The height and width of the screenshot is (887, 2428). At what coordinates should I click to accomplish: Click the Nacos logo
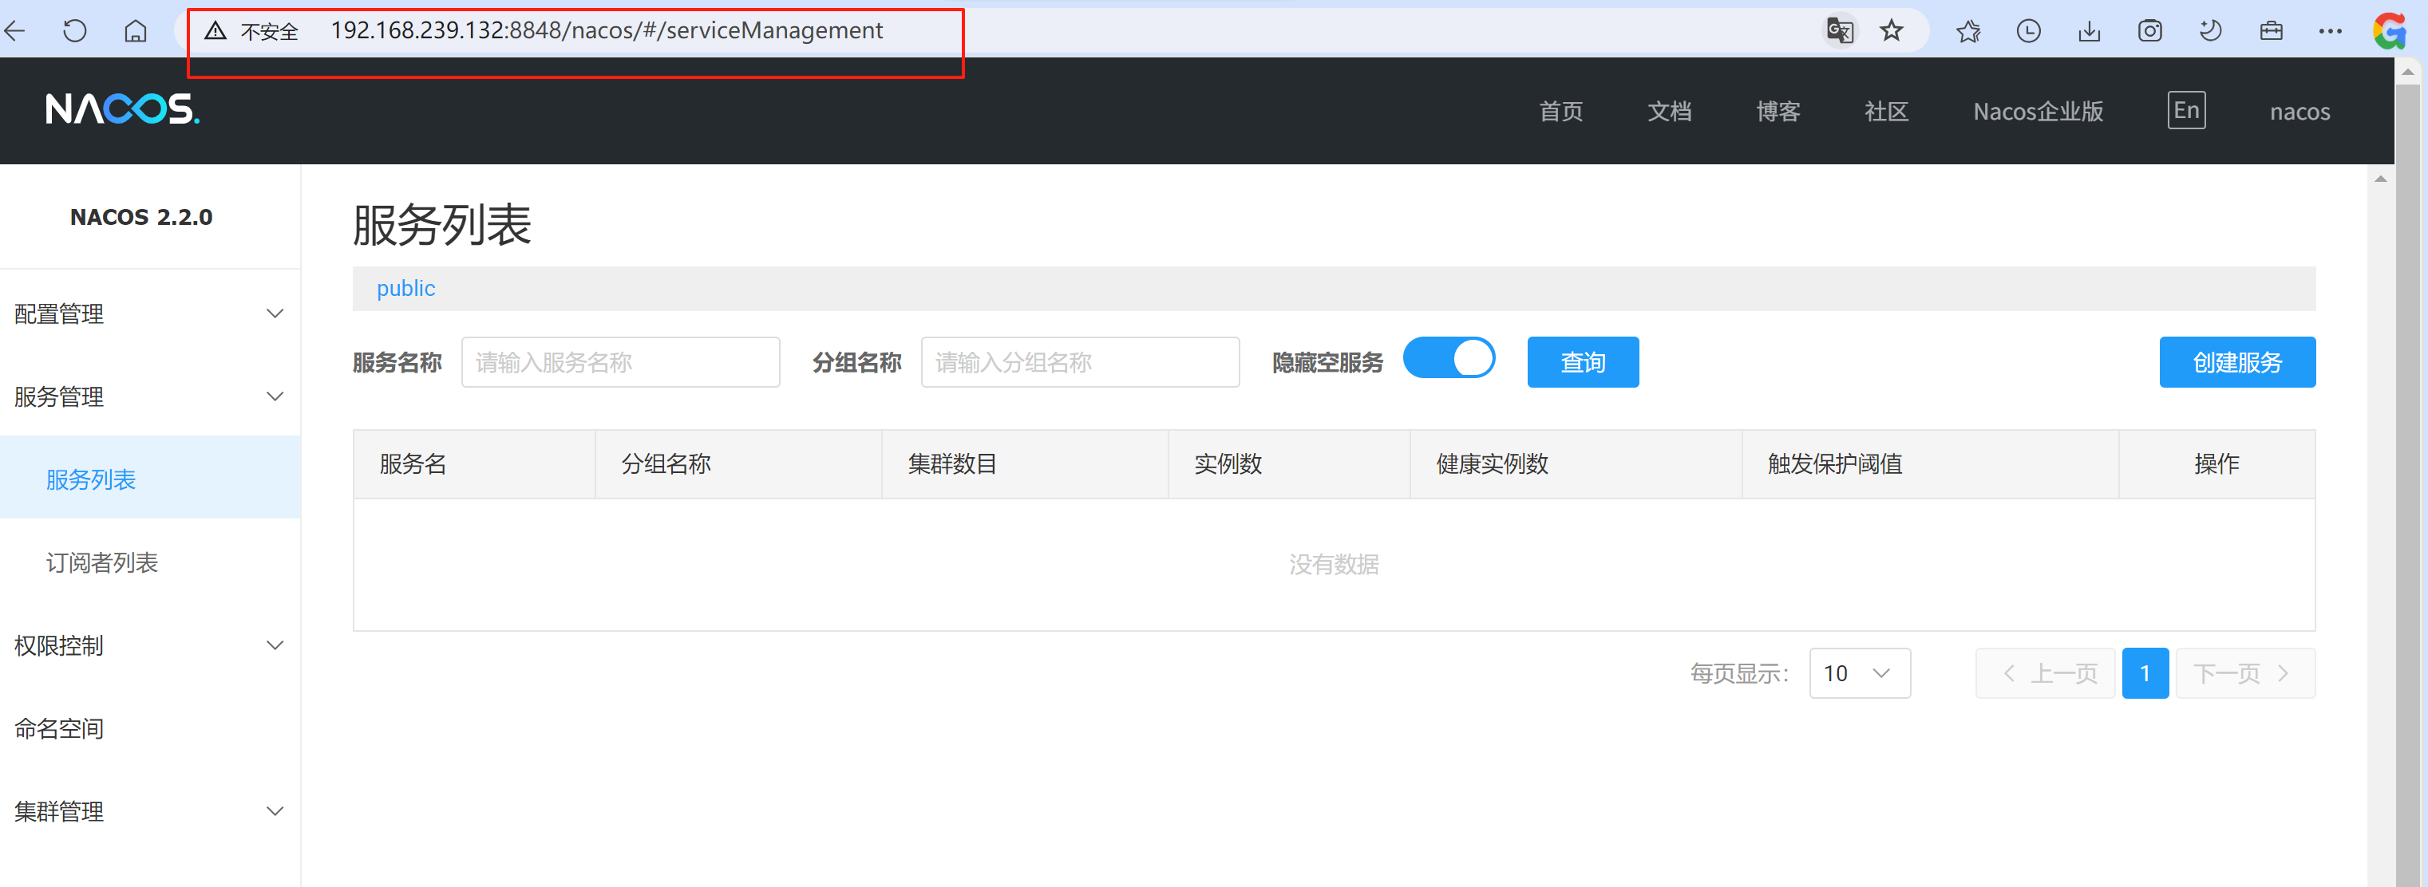[x=121, y=109]
